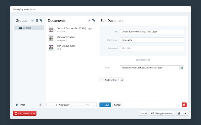Click the Mahalaxmi Traders entry icon

pyautogui.click(x=51, y=38)
